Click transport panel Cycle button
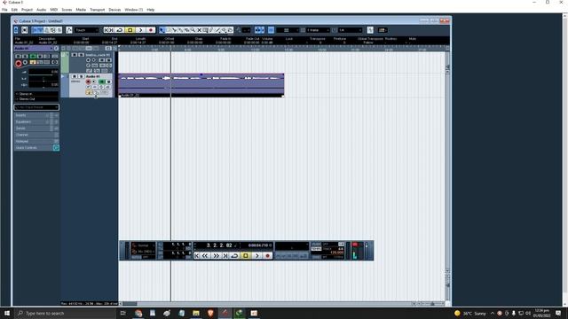Viewport: 568px width, 319px height. tap(234, 256)
